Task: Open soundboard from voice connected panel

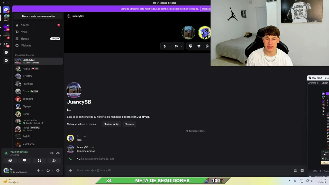Action: coord(54,161)
